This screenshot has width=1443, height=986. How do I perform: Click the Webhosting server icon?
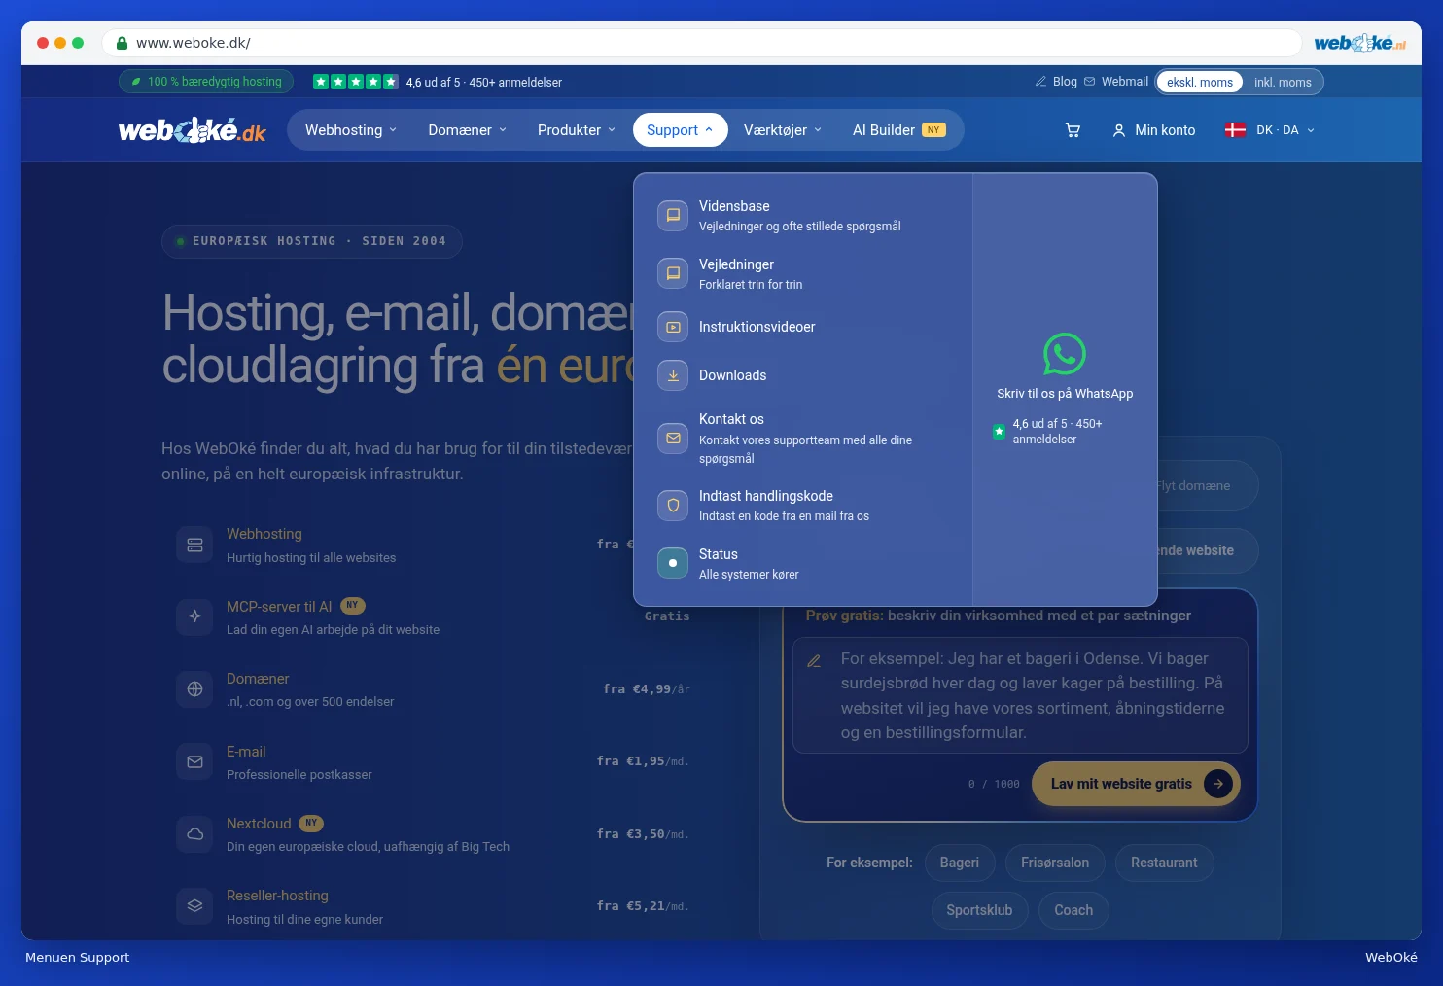(x=194, y=545)
